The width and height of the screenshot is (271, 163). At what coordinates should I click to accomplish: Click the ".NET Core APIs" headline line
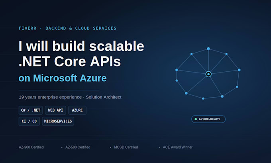tap(70, 61)
